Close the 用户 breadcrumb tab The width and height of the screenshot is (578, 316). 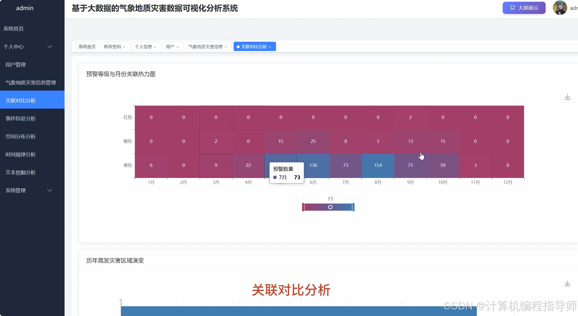178,47
